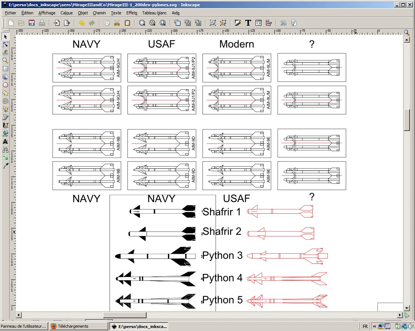
Task: Open the Align and Distribute dialog icon
Action: point(268,23)
